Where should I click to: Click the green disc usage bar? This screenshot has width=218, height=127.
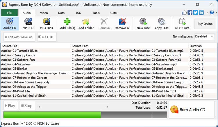(x=52, y=115)
